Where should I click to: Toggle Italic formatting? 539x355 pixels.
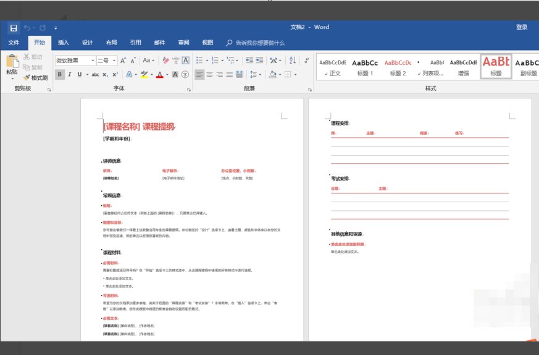click(70, 74)
